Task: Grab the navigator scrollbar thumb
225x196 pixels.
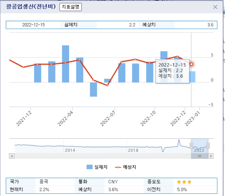Action: coord(199,156)
